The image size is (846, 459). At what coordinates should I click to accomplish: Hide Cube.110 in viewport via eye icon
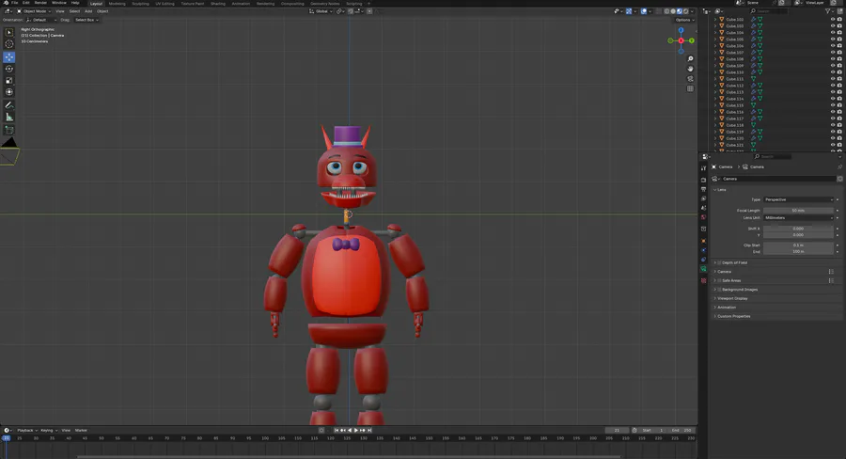[833, 72]
